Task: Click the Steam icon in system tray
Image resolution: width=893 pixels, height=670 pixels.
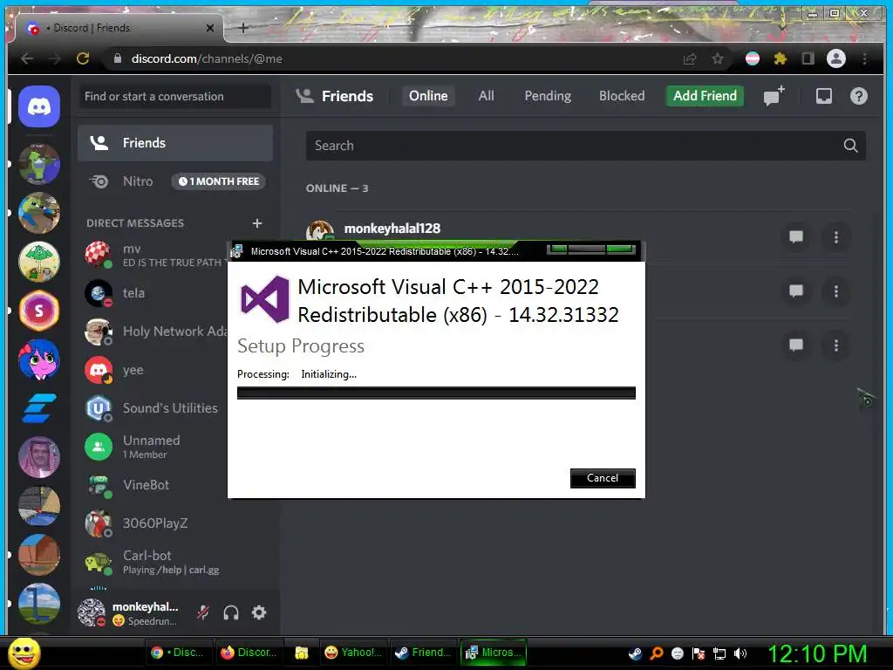Action: tap(635, 653)
